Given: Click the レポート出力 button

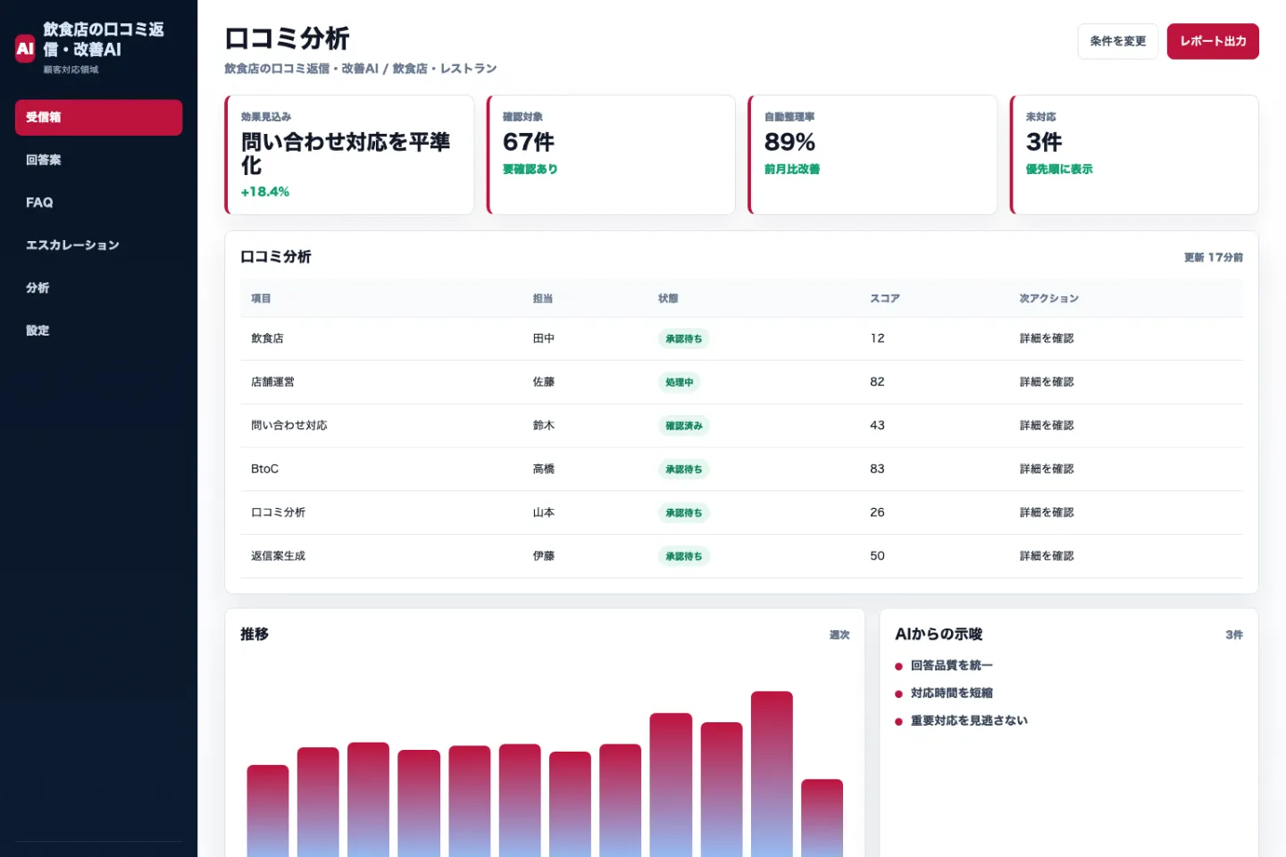Looking at the screenshot, I should pyautogui.click(x=1213, y=41).
